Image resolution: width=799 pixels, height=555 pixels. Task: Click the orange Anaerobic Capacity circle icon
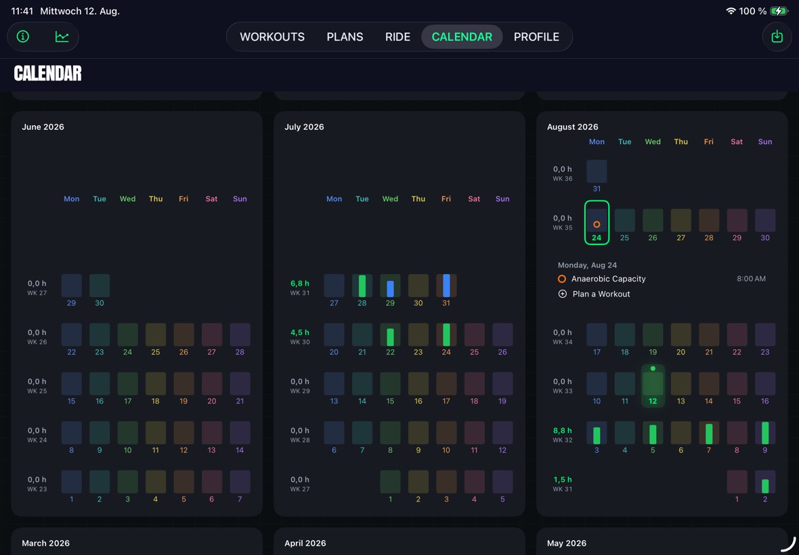point(561,279)
